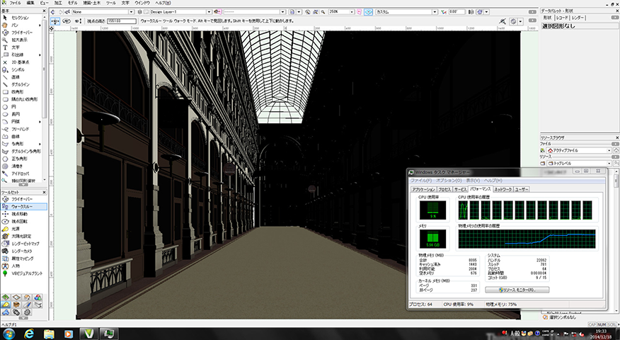Viewport: 620px width, 340px height.
Task: Open Task Manager アプリケーション tab
Action: click(423, 190)
